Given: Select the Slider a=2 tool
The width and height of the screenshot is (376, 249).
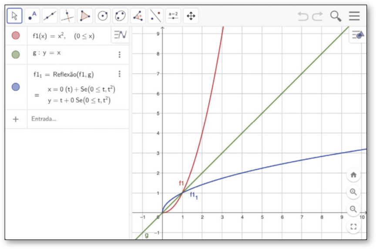Looking at the screenshot, I should click(173, 16).
